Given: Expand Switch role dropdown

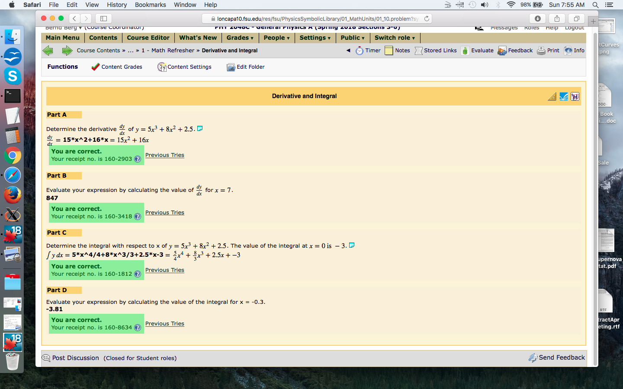Looking at the screenshot, I should click(x=395, y=38).
